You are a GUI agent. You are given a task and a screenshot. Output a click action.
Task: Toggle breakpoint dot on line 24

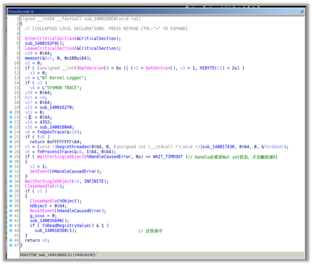(11, 132)
